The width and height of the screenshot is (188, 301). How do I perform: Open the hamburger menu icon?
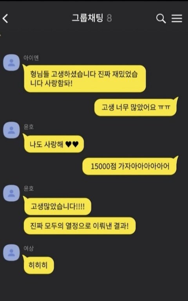[x=177, y=18]
